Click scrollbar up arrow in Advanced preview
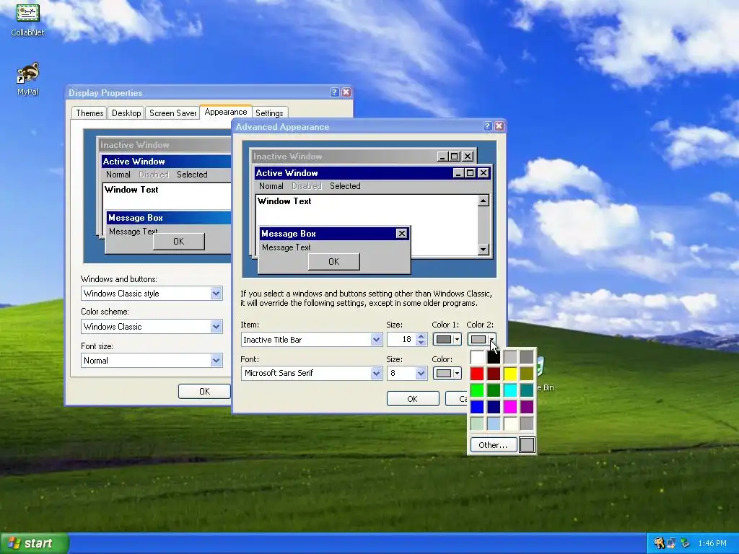The width and height of the screenshot is (739, 554). (x=483, y=201)
